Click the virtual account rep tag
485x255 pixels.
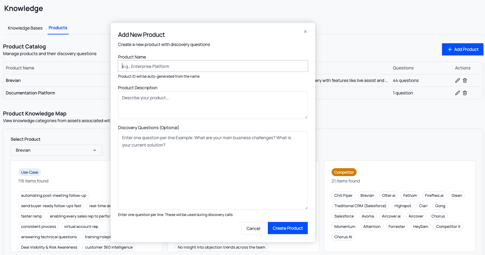coord(81,227)
